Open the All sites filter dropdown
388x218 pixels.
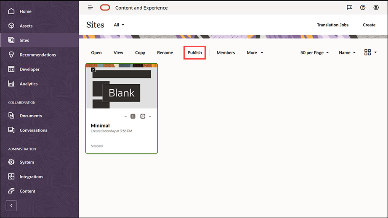coord(119,25)
